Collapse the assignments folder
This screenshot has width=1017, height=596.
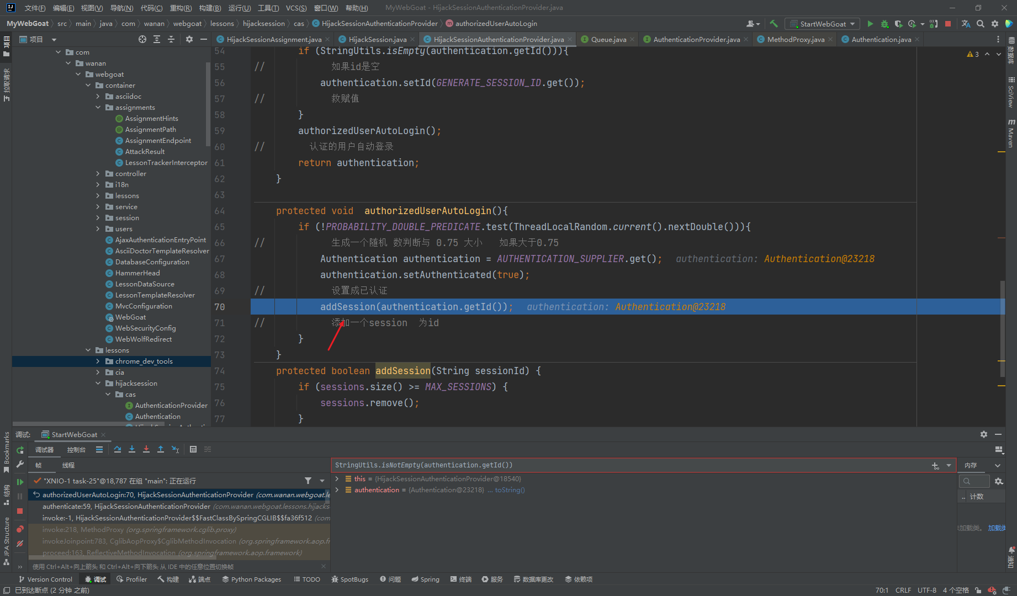point(98,108)
